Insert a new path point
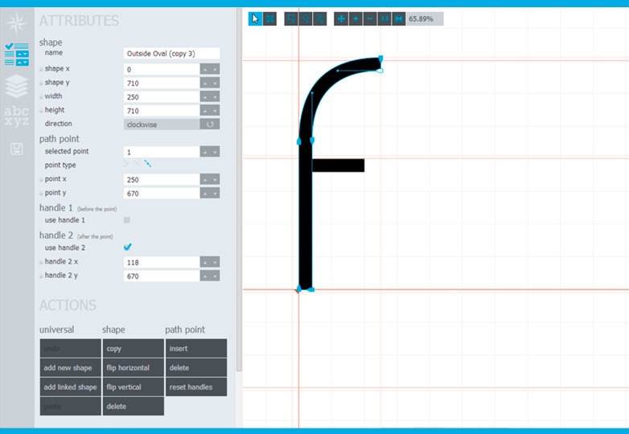 click(196, 348)
